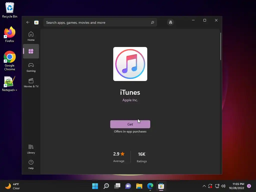This screenshot has width=256, height=192.
Task: Open Microsoft Edge from the taskbar
Action: [150, 186]
